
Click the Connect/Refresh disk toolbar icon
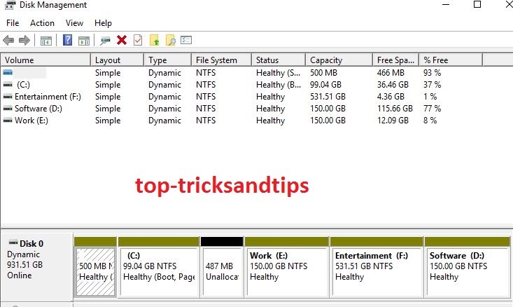pos(105,41)
